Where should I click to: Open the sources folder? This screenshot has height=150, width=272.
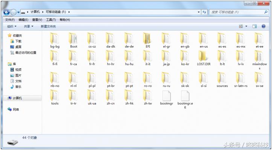tap(222, 79)
